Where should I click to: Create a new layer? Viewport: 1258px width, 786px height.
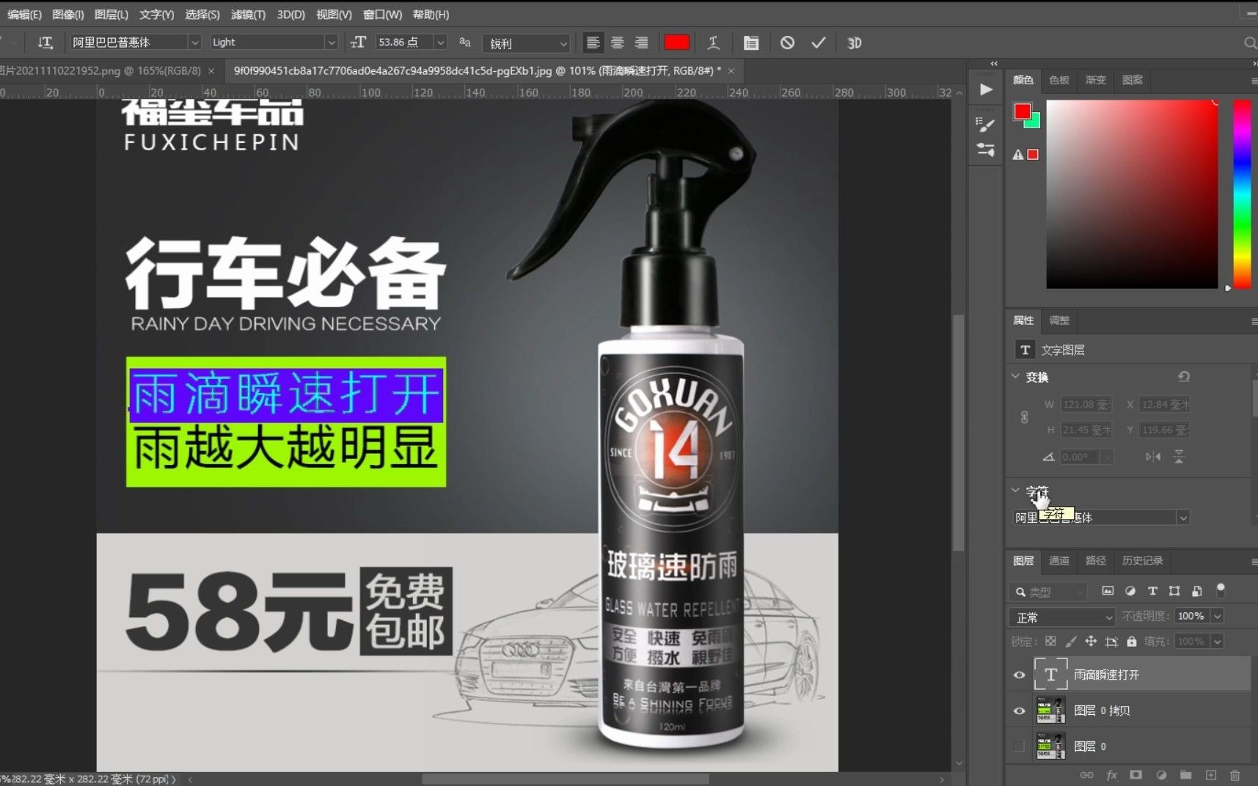[1210, 775]
